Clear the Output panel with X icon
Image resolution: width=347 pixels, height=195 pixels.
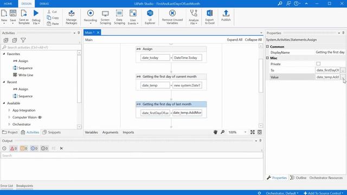click(61, 148)
